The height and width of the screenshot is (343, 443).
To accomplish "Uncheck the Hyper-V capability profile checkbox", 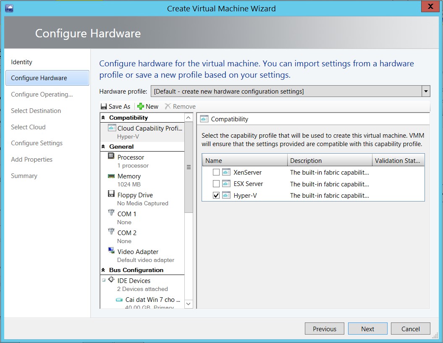I will [216, 196].
